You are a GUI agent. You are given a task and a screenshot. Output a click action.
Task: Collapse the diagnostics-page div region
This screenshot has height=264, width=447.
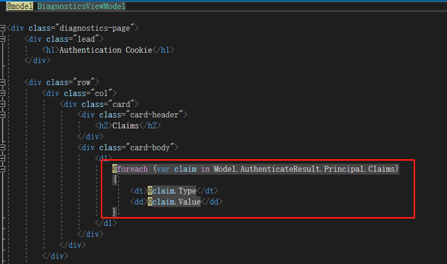[3, 28]
